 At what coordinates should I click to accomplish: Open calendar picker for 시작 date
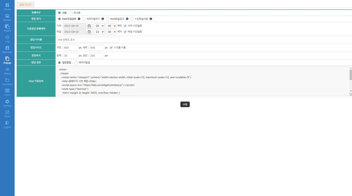click(x=89, y=26)
